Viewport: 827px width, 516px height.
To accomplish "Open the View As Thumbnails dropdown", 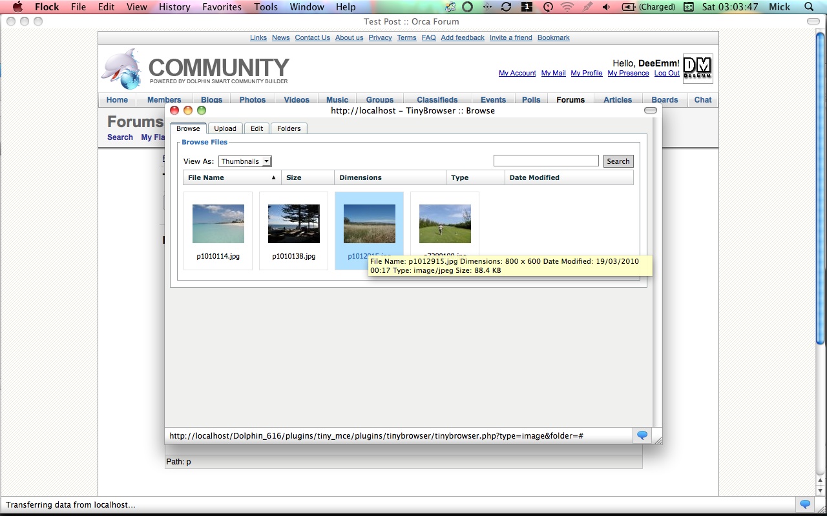I will click(x=245, y=161).
